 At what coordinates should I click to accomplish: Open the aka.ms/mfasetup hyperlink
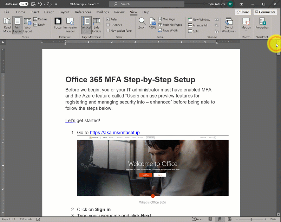pos(115,133)
